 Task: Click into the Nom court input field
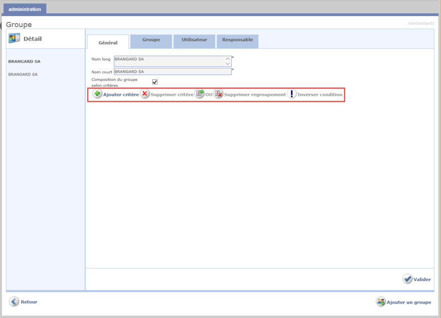pos(172,71)
